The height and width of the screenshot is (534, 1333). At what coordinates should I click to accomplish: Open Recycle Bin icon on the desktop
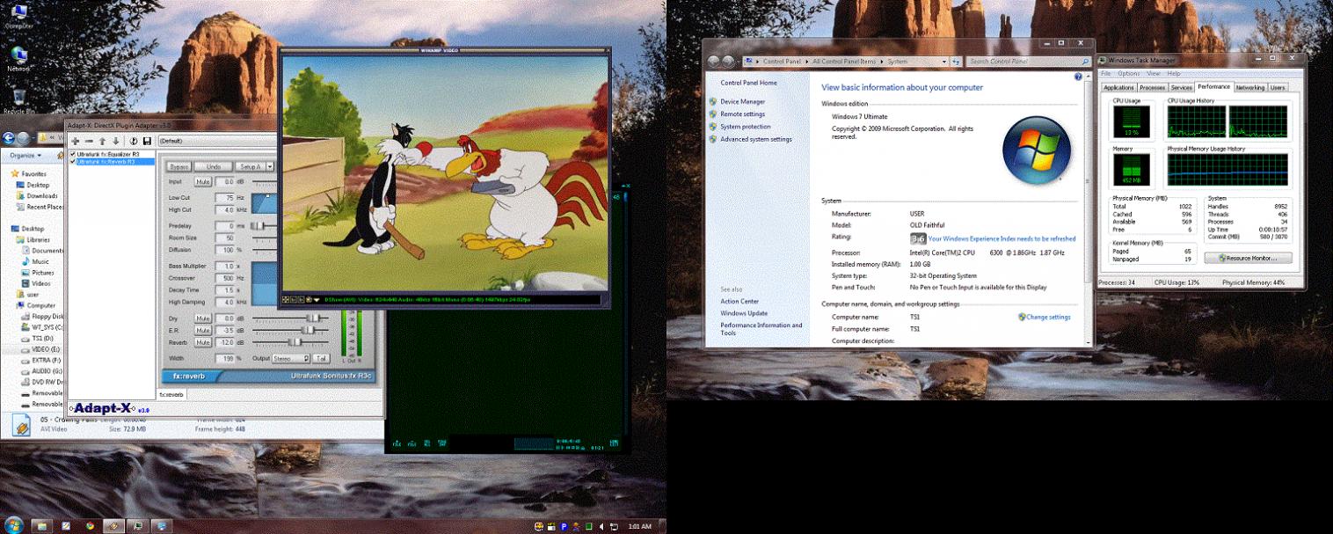pos(18,100)
